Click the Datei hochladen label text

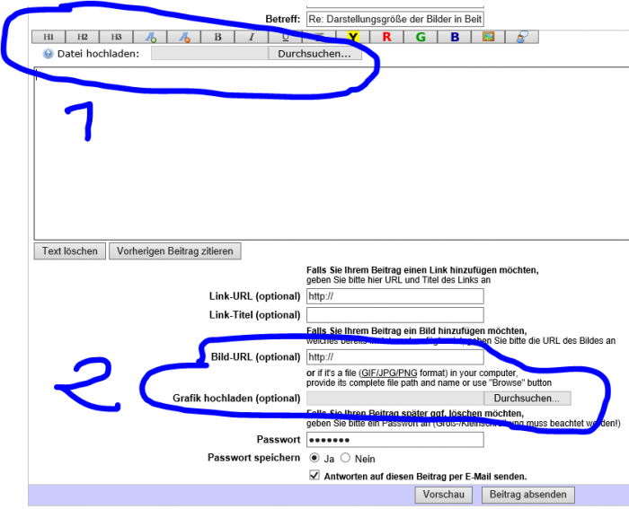[x=98, y=54]
